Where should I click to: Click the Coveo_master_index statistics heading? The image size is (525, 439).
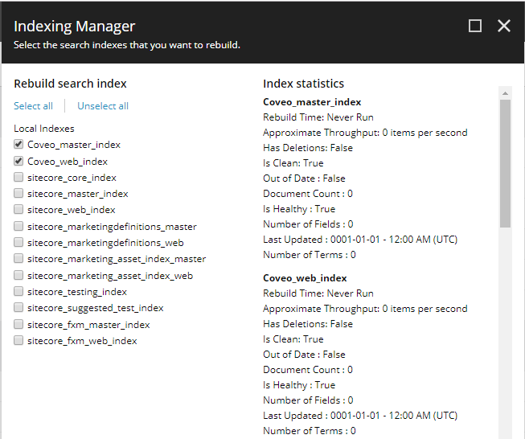312,102
